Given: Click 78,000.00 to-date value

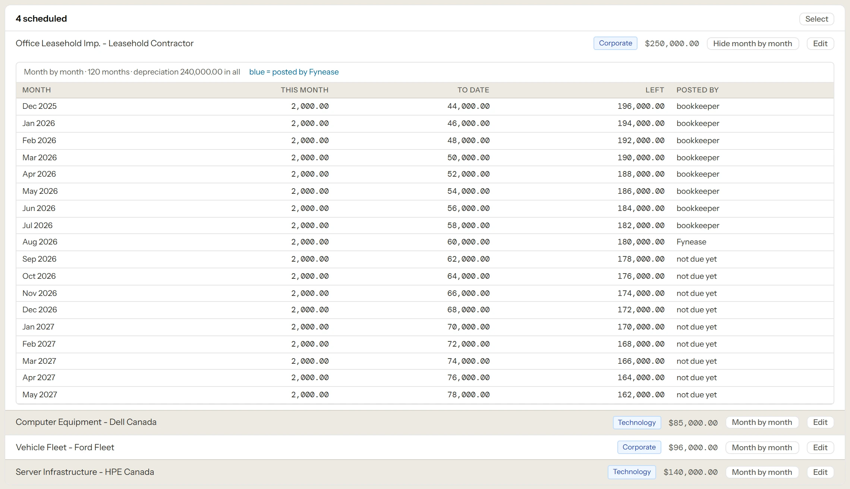Looking at the screenshot, I should tap(468, 395).
